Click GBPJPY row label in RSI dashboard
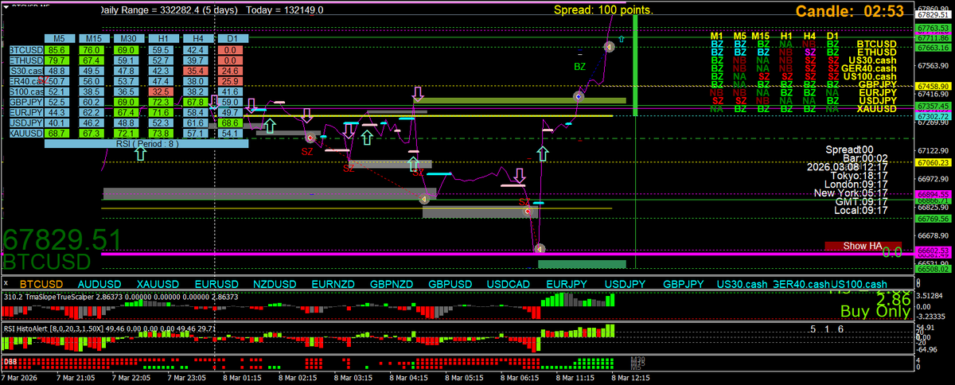 pyautogui.click(x=25, y=102)
